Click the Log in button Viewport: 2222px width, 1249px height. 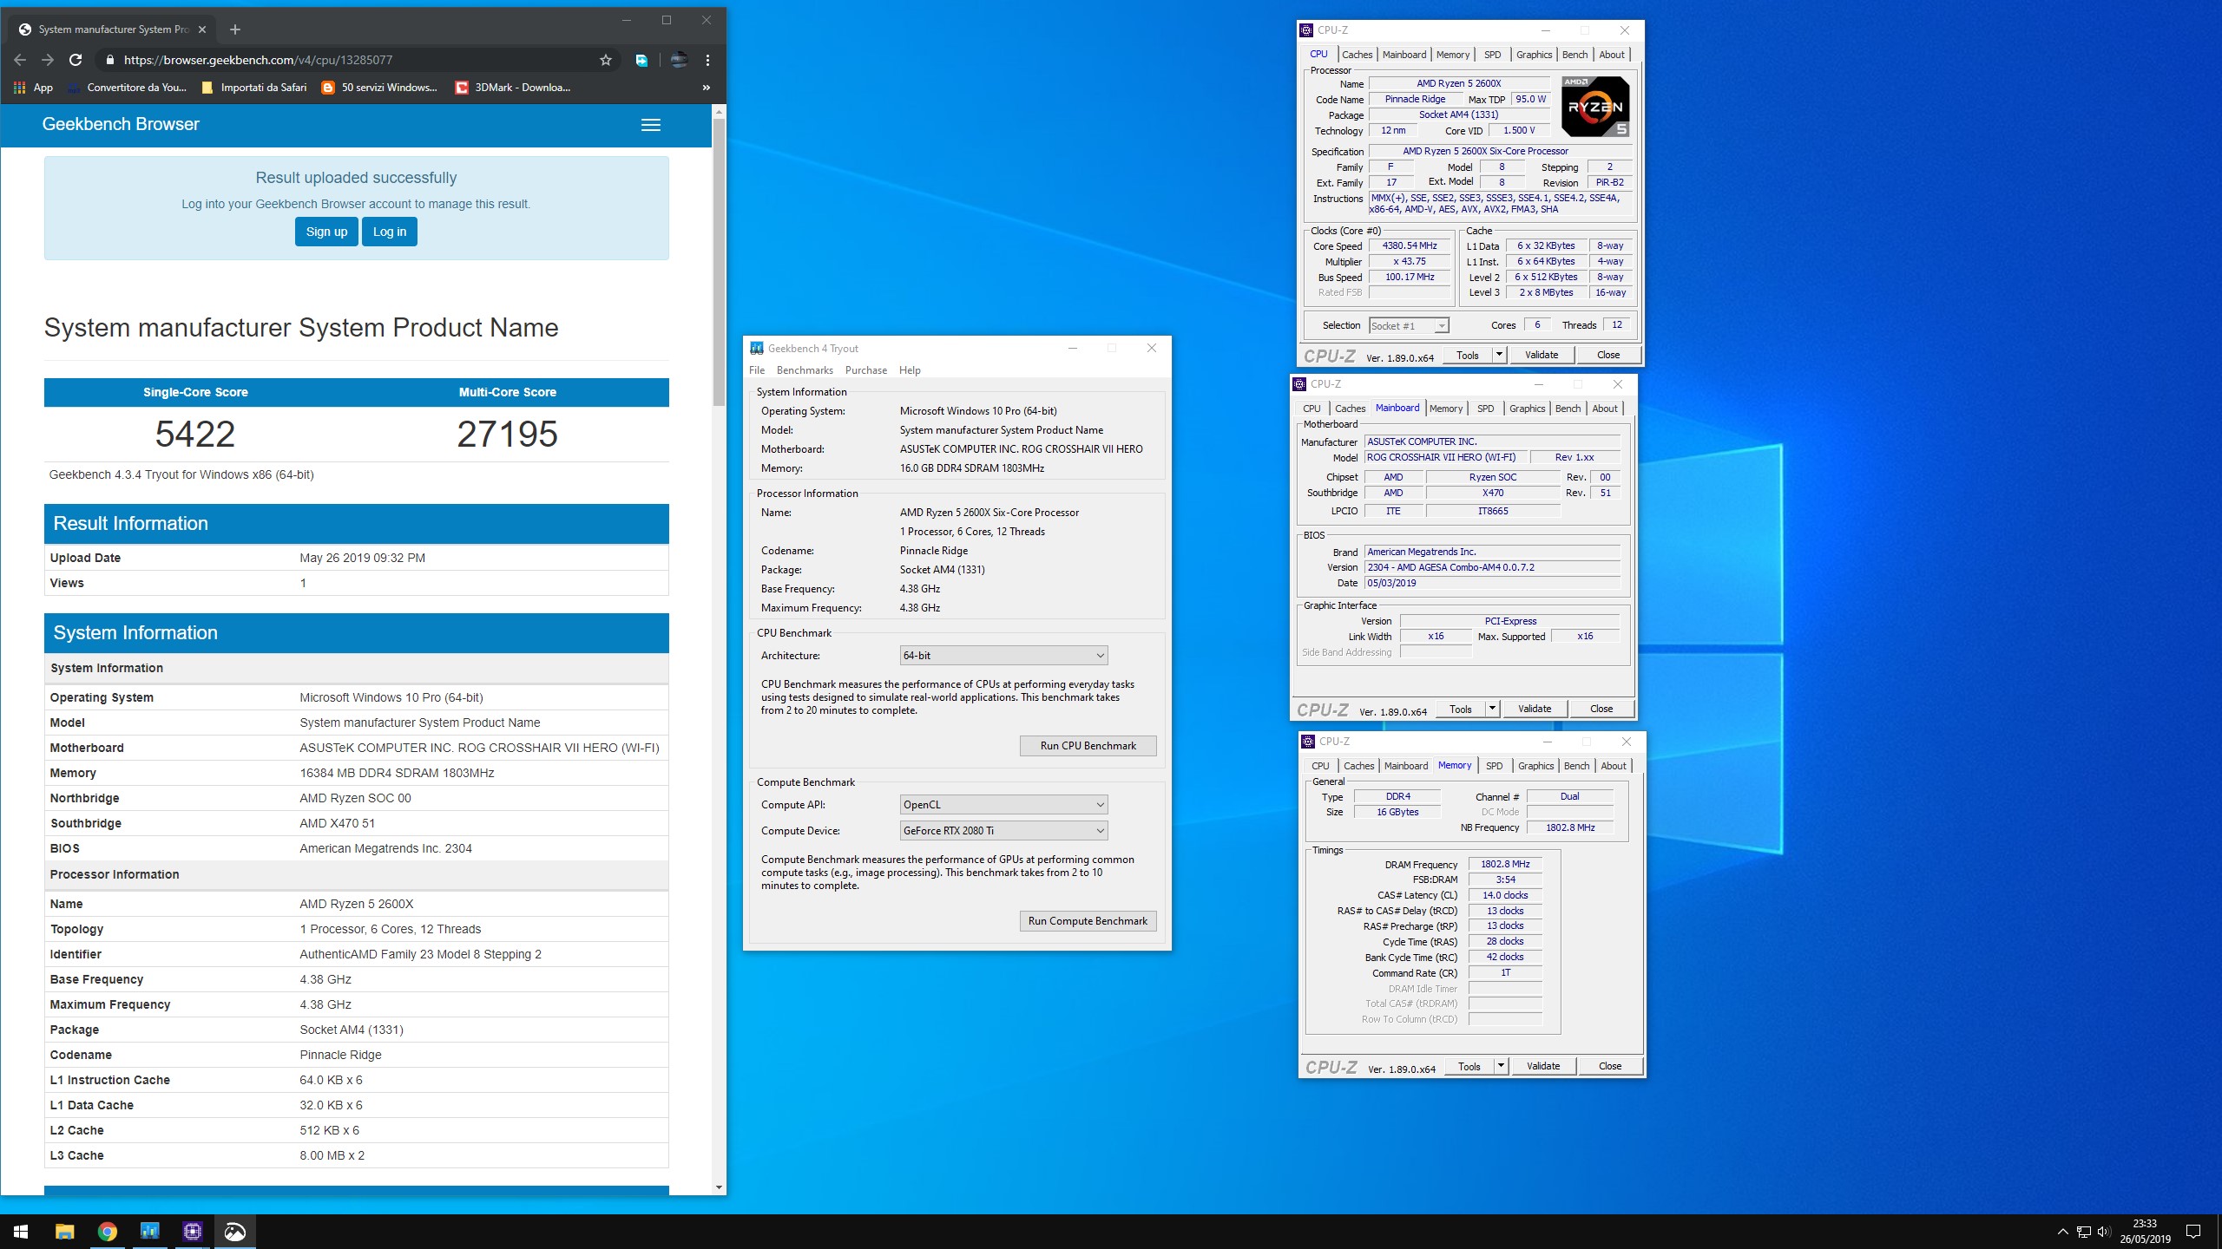coord(390,232)
